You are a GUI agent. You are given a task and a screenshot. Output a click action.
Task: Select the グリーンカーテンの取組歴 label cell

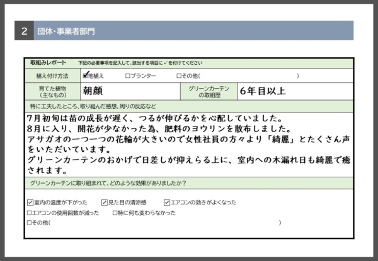209,91
